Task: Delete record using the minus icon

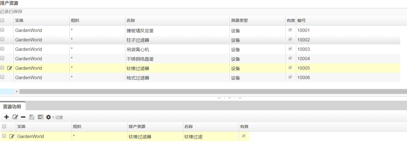Action: point(23,117)
